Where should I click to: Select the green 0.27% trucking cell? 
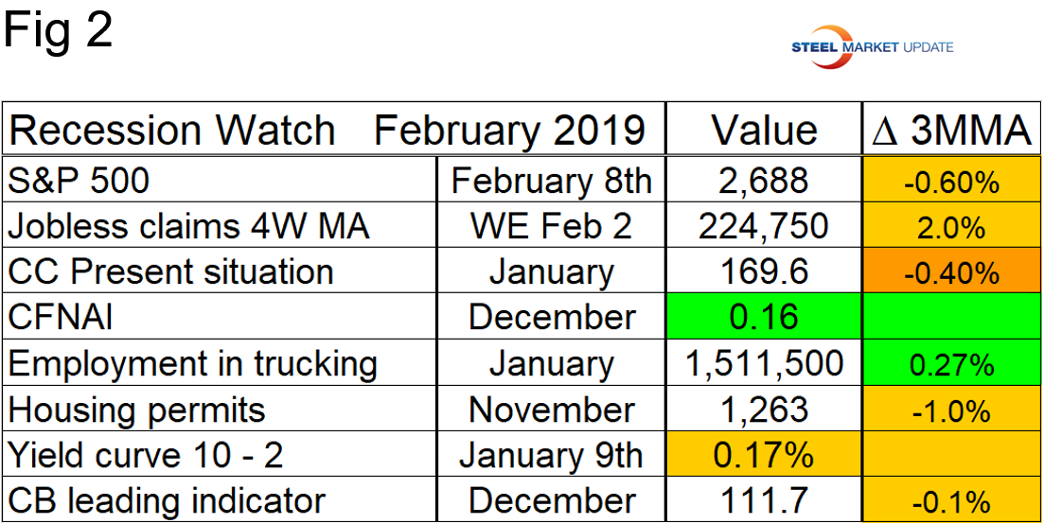[x=950, y=364]
